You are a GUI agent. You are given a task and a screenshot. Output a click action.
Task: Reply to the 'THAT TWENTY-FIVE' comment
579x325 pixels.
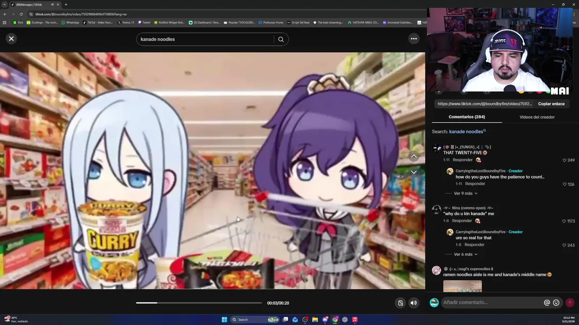pyautogui.click(x=463, y=160)
